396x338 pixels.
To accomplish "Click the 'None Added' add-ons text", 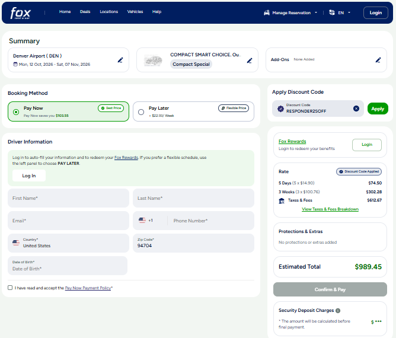I will tap(304, 59).
